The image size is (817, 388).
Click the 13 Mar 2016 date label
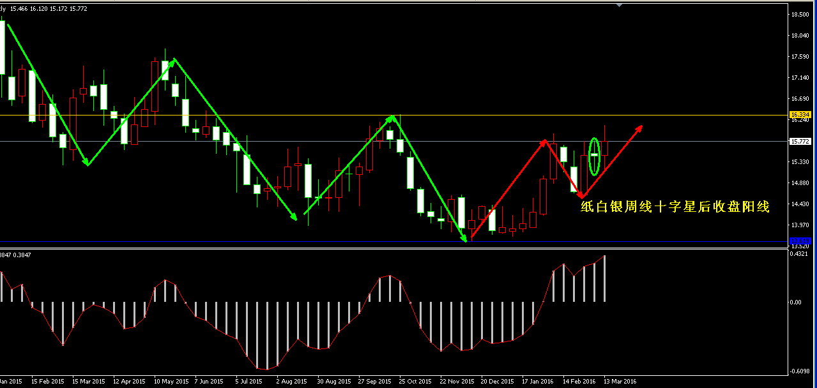[620, 381]
